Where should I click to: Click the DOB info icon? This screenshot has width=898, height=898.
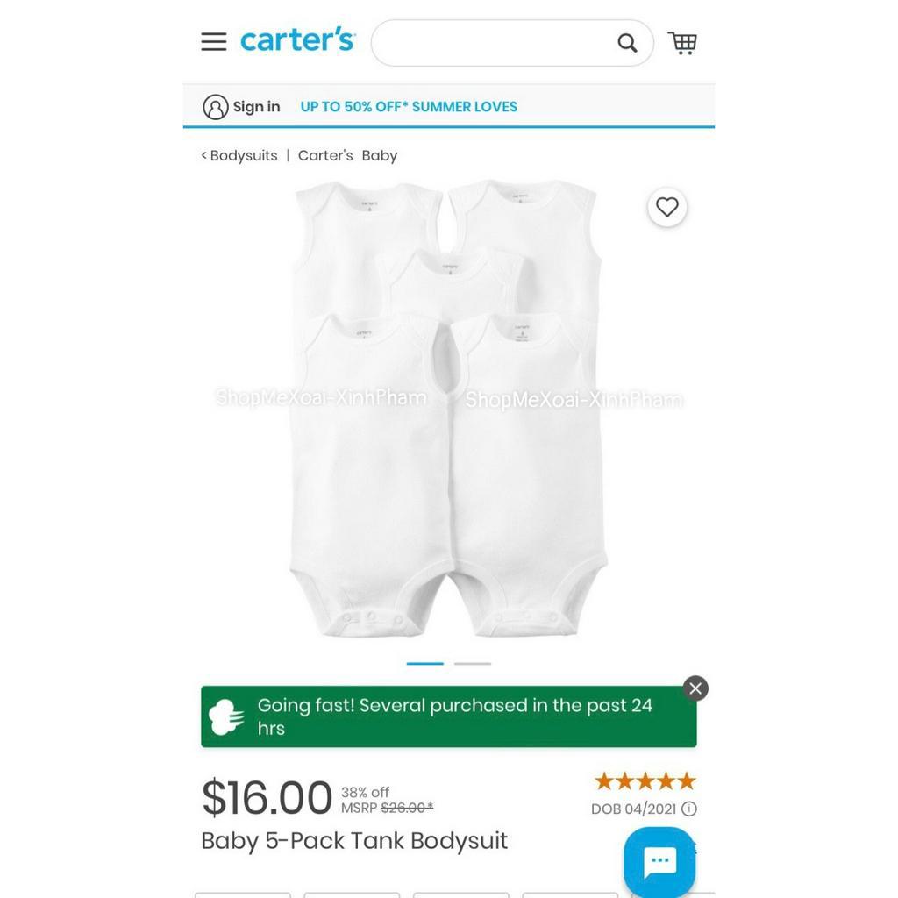coord(689,809)
